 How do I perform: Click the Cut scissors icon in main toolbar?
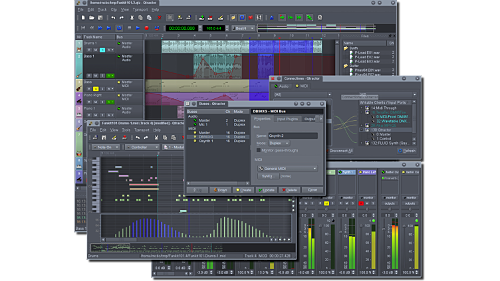[132, 18]
